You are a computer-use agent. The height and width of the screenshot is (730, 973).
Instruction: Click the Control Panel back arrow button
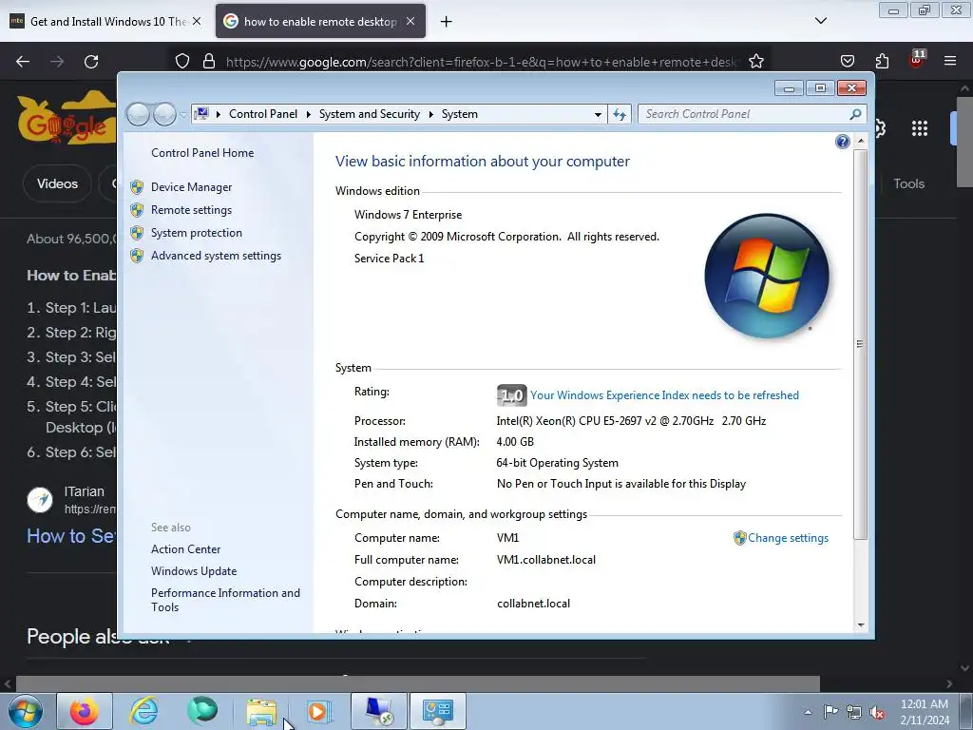coord(138,114)
